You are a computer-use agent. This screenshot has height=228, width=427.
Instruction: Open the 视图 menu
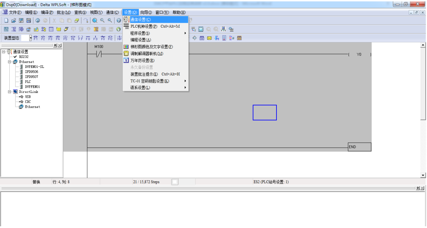(x=97, y=12)
